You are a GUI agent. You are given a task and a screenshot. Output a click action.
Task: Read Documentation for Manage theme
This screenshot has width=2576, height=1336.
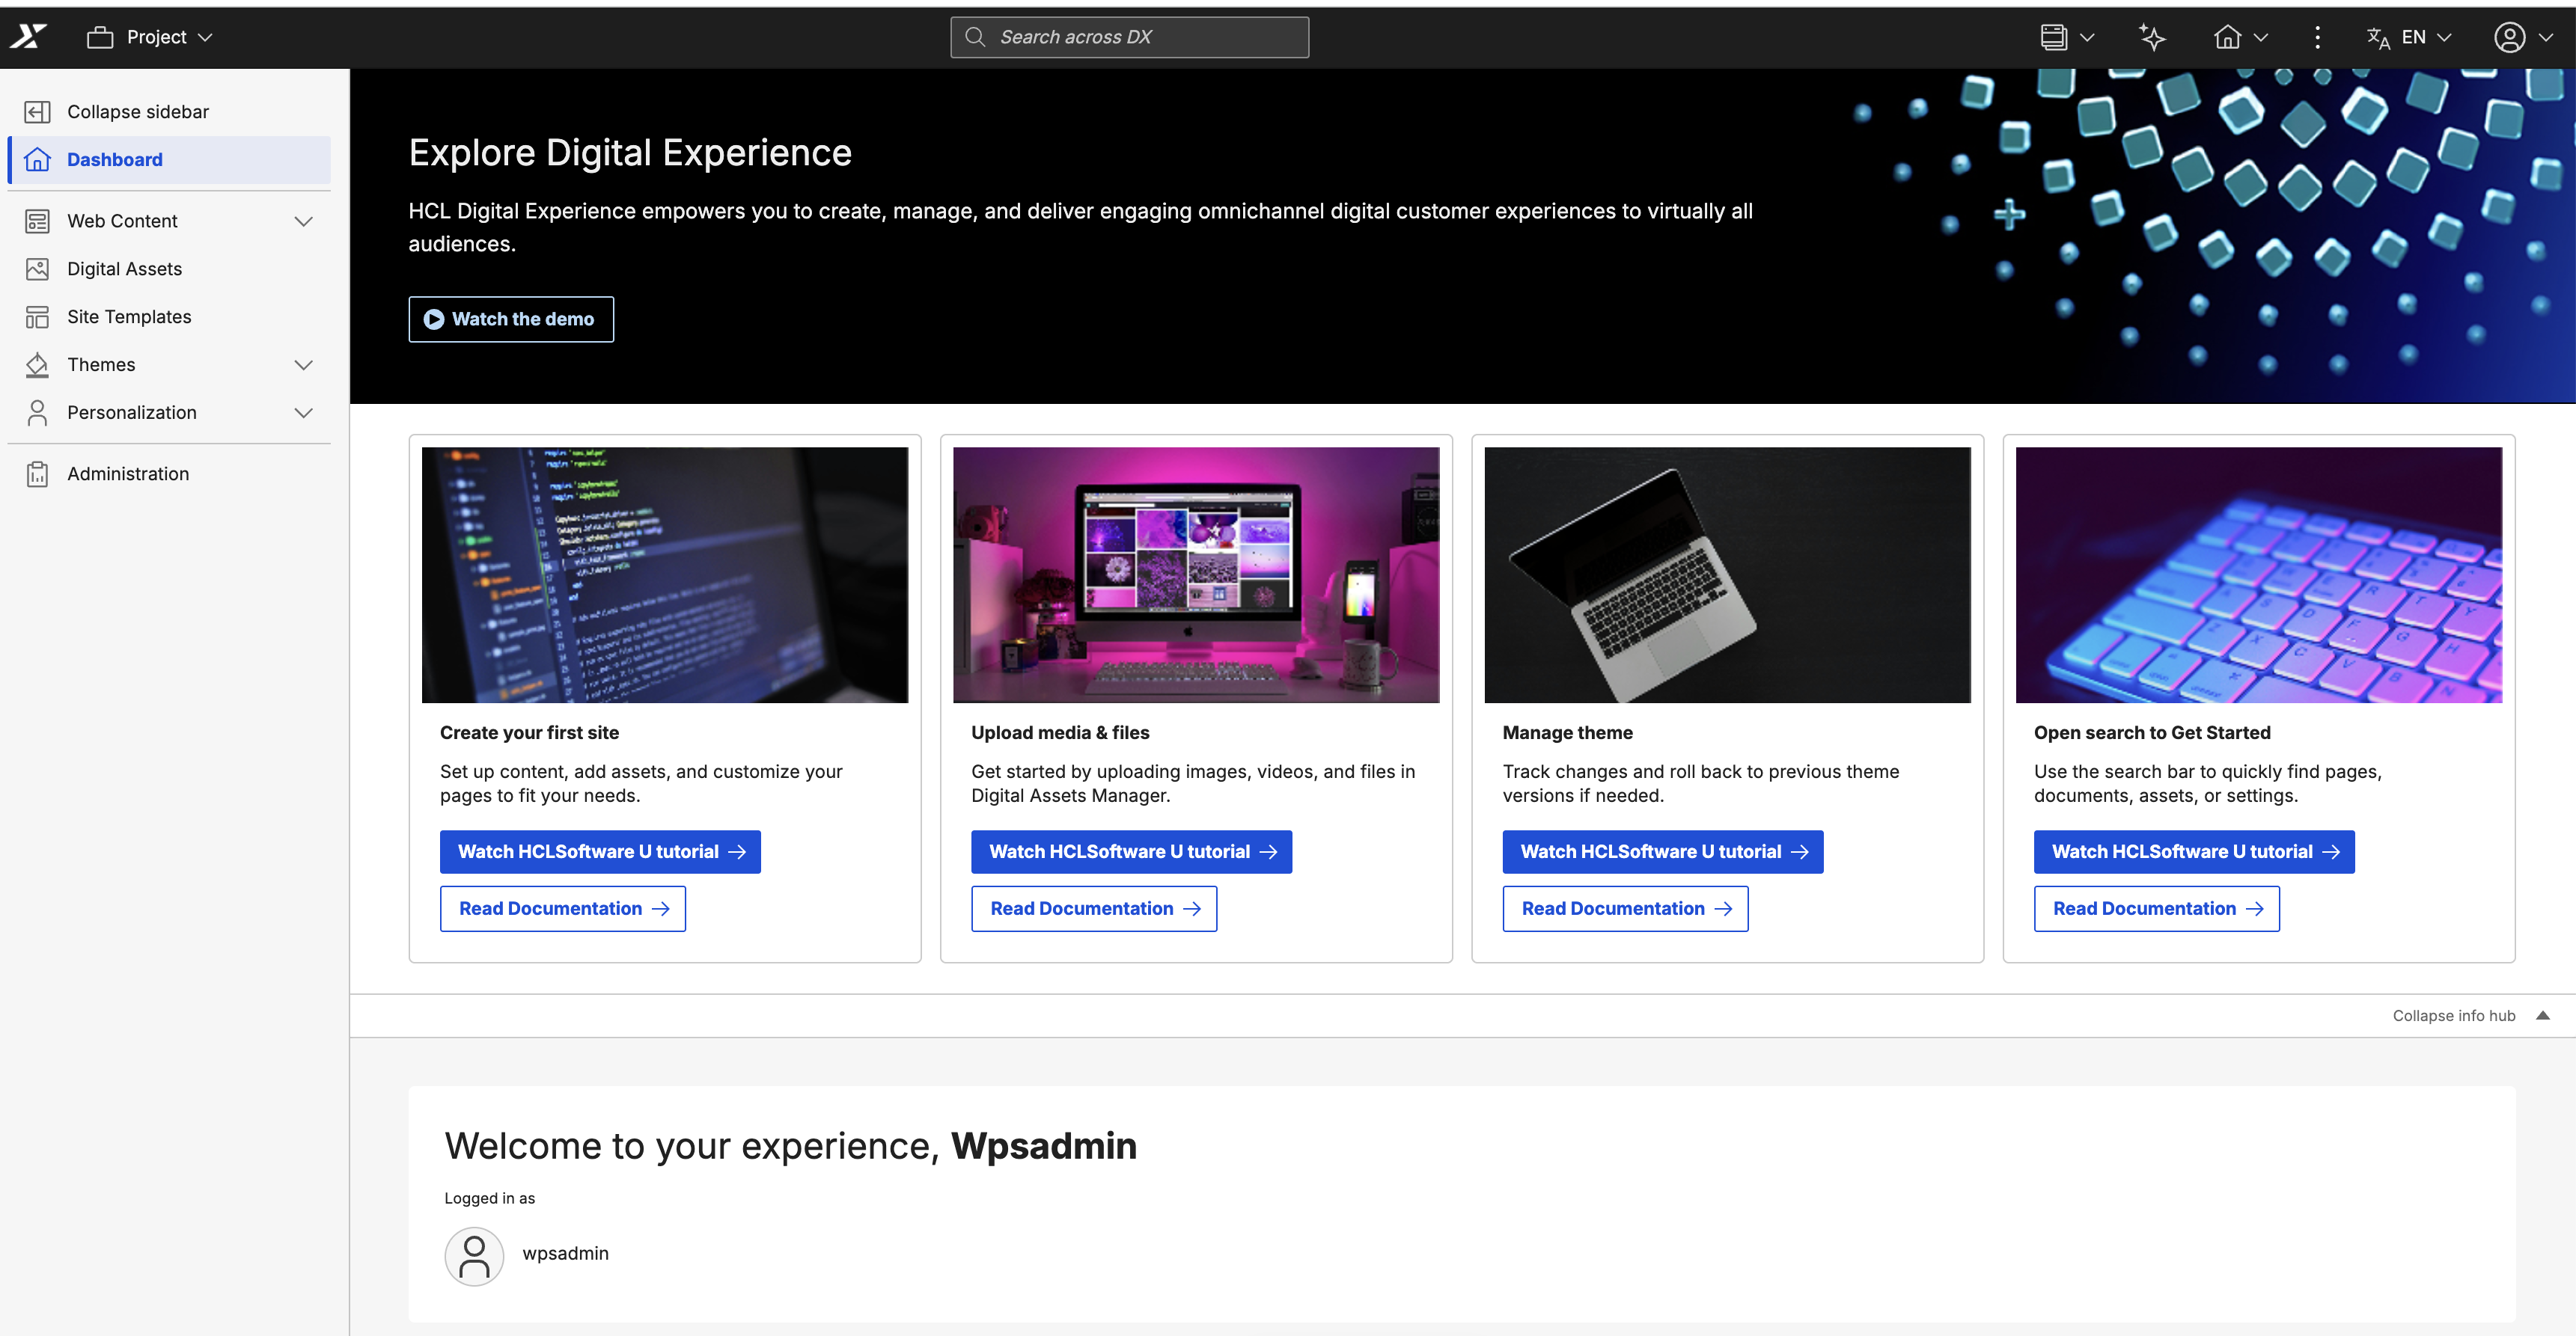(x=1625, y=908)
